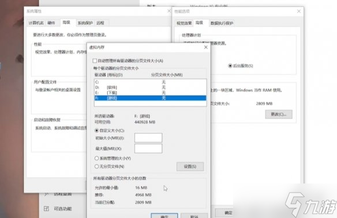Open 计算机名 tab in 系统属性
This screenshot has width=337, height=218.
(x=36, y=22)
